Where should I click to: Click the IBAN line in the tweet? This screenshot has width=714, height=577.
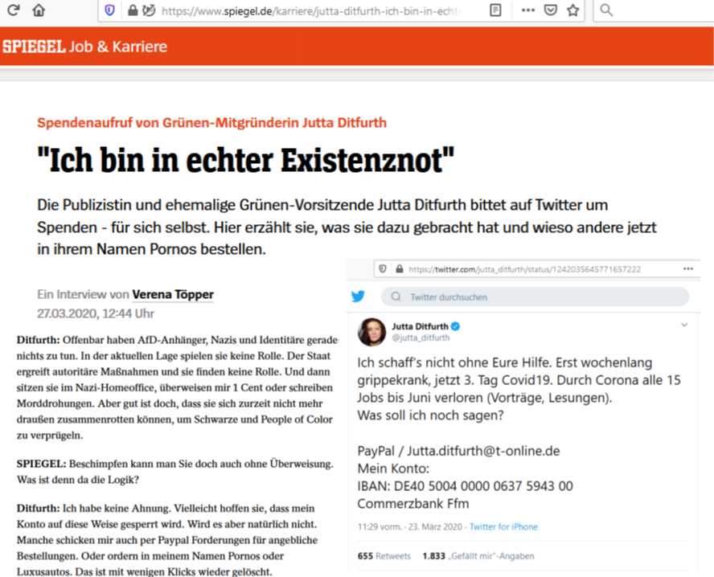pyautogui.click(x=465, y=486)
